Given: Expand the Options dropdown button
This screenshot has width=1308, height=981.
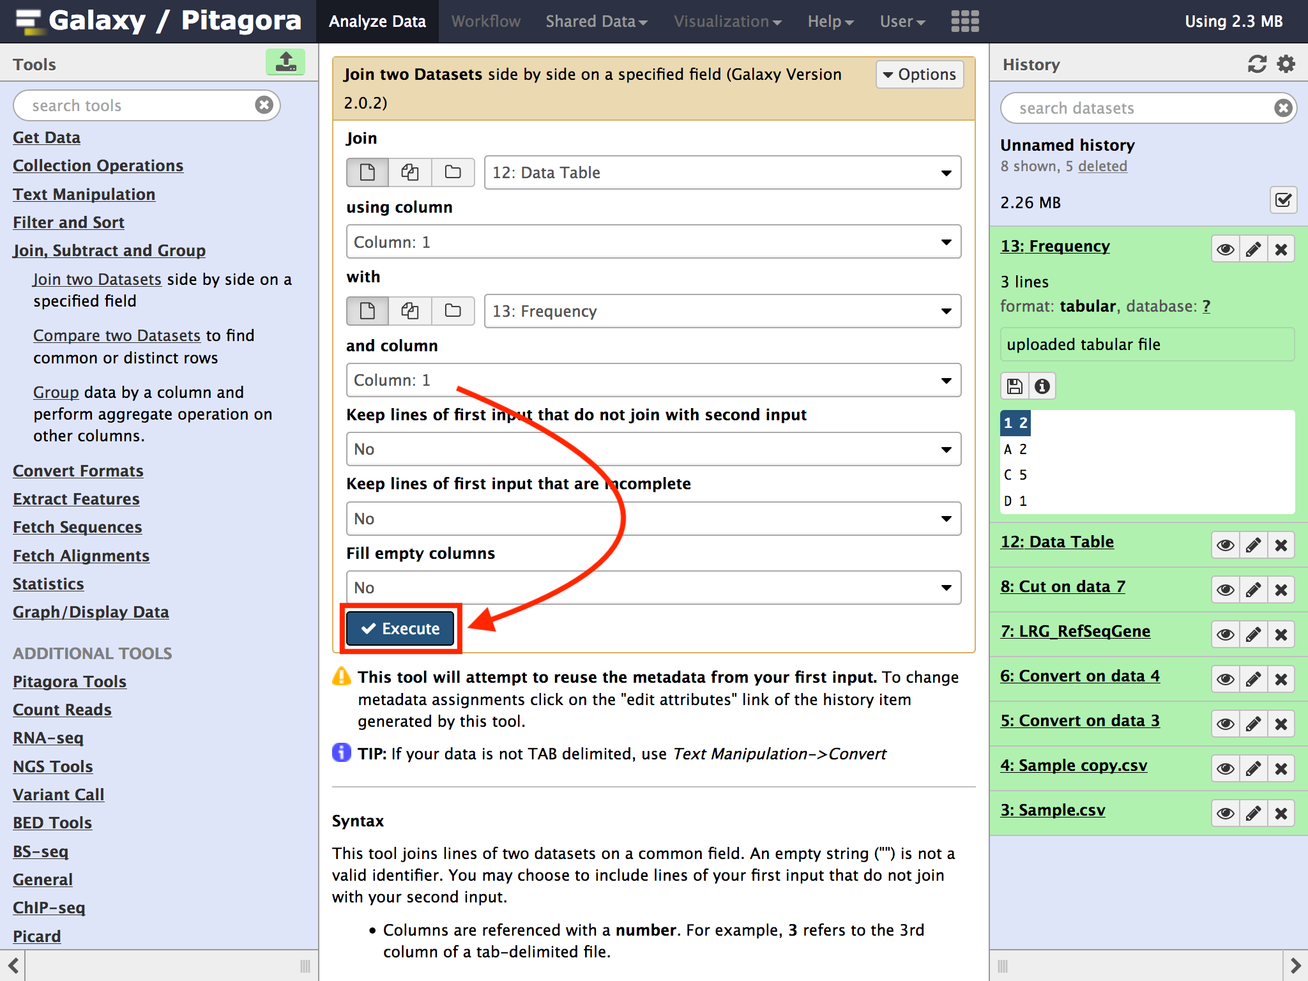Looking at the screenshot, I should 920,75.
